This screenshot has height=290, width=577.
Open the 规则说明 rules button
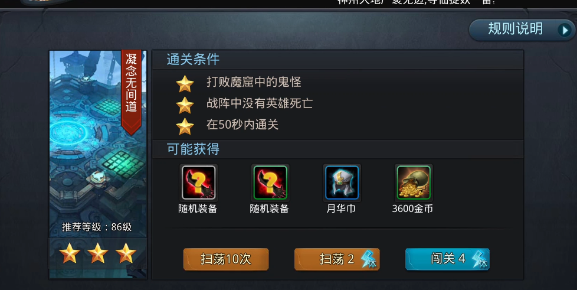tap(522, 30)
